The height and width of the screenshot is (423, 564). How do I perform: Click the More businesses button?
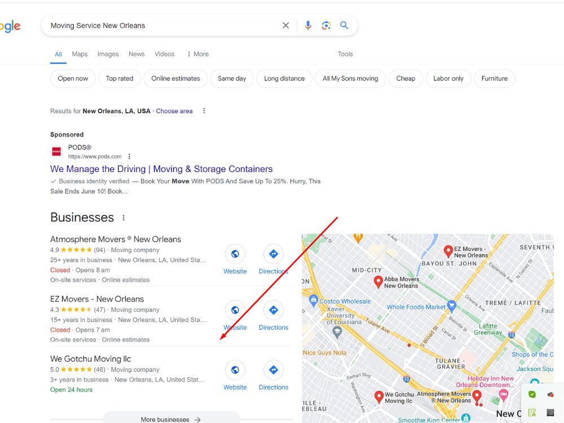point(171,420)
